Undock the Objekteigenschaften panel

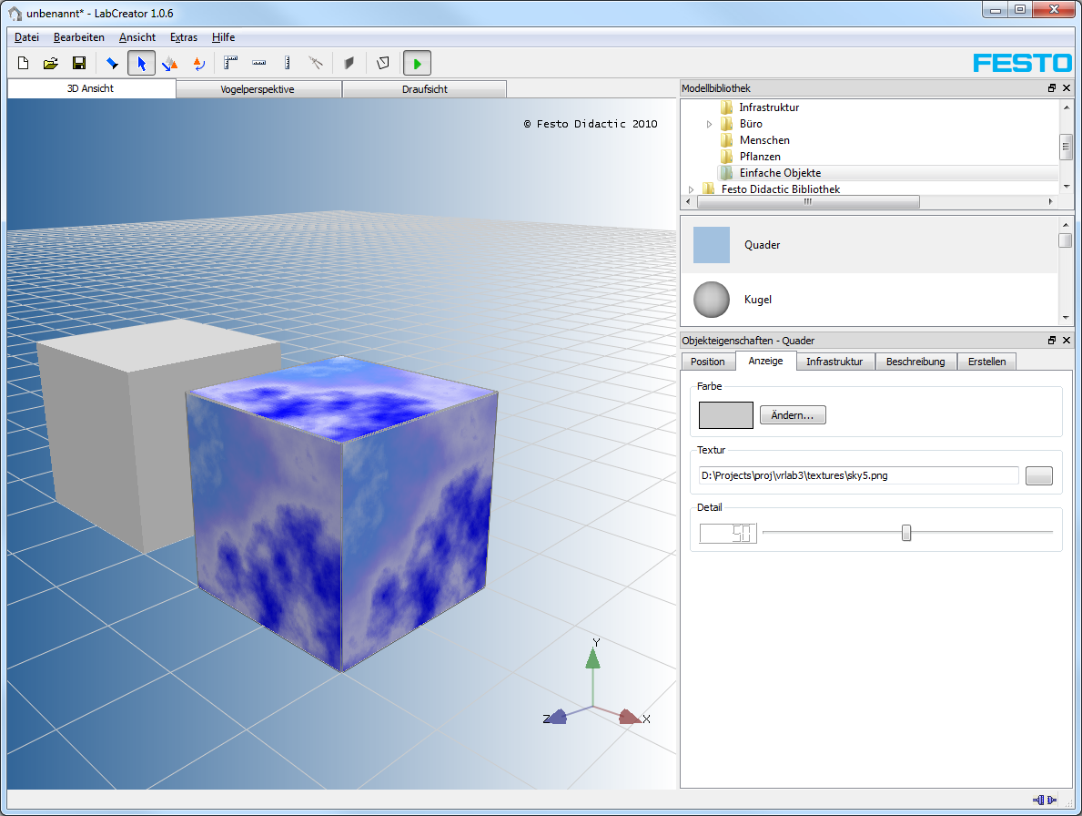point(1052,341)
